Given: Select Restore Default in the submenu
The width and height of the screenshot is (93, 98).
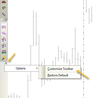Looking at the screenshot, I should tap(58, 75).
